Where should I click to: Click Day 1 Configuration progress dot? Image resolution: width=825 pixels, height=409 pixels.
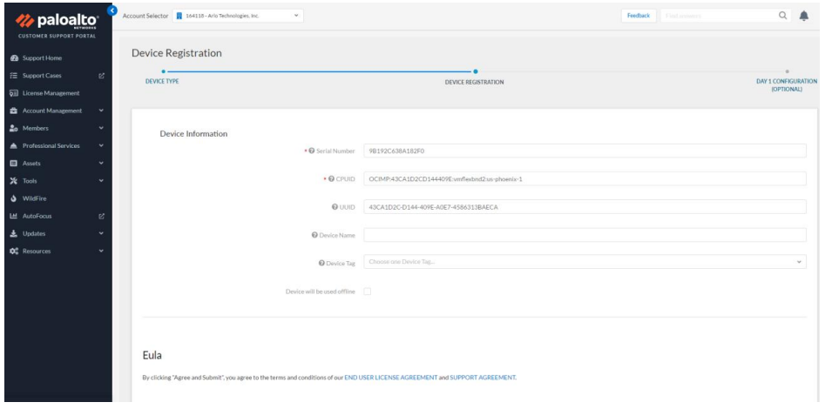point(787,71)
